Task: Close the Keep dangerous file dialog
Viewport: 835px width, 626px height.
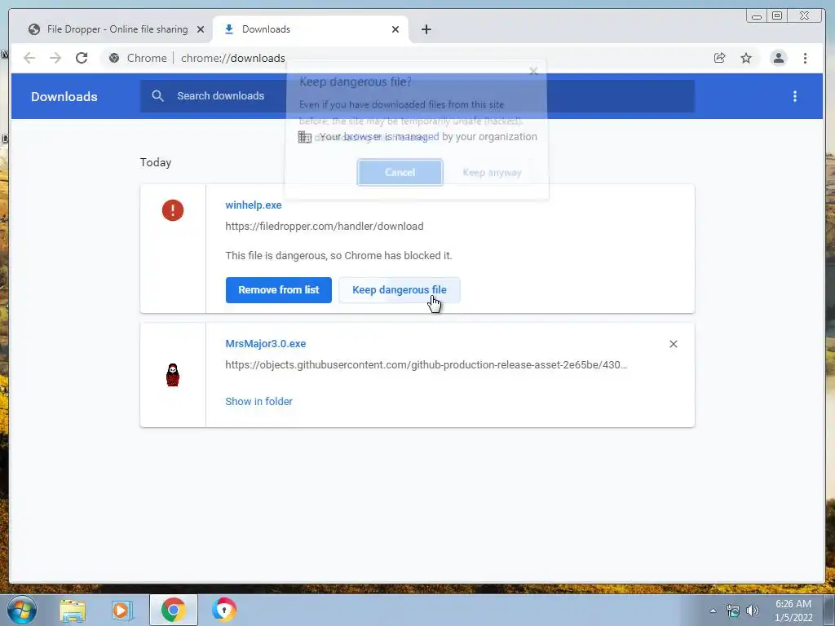Action: click(x=533, y=71)
